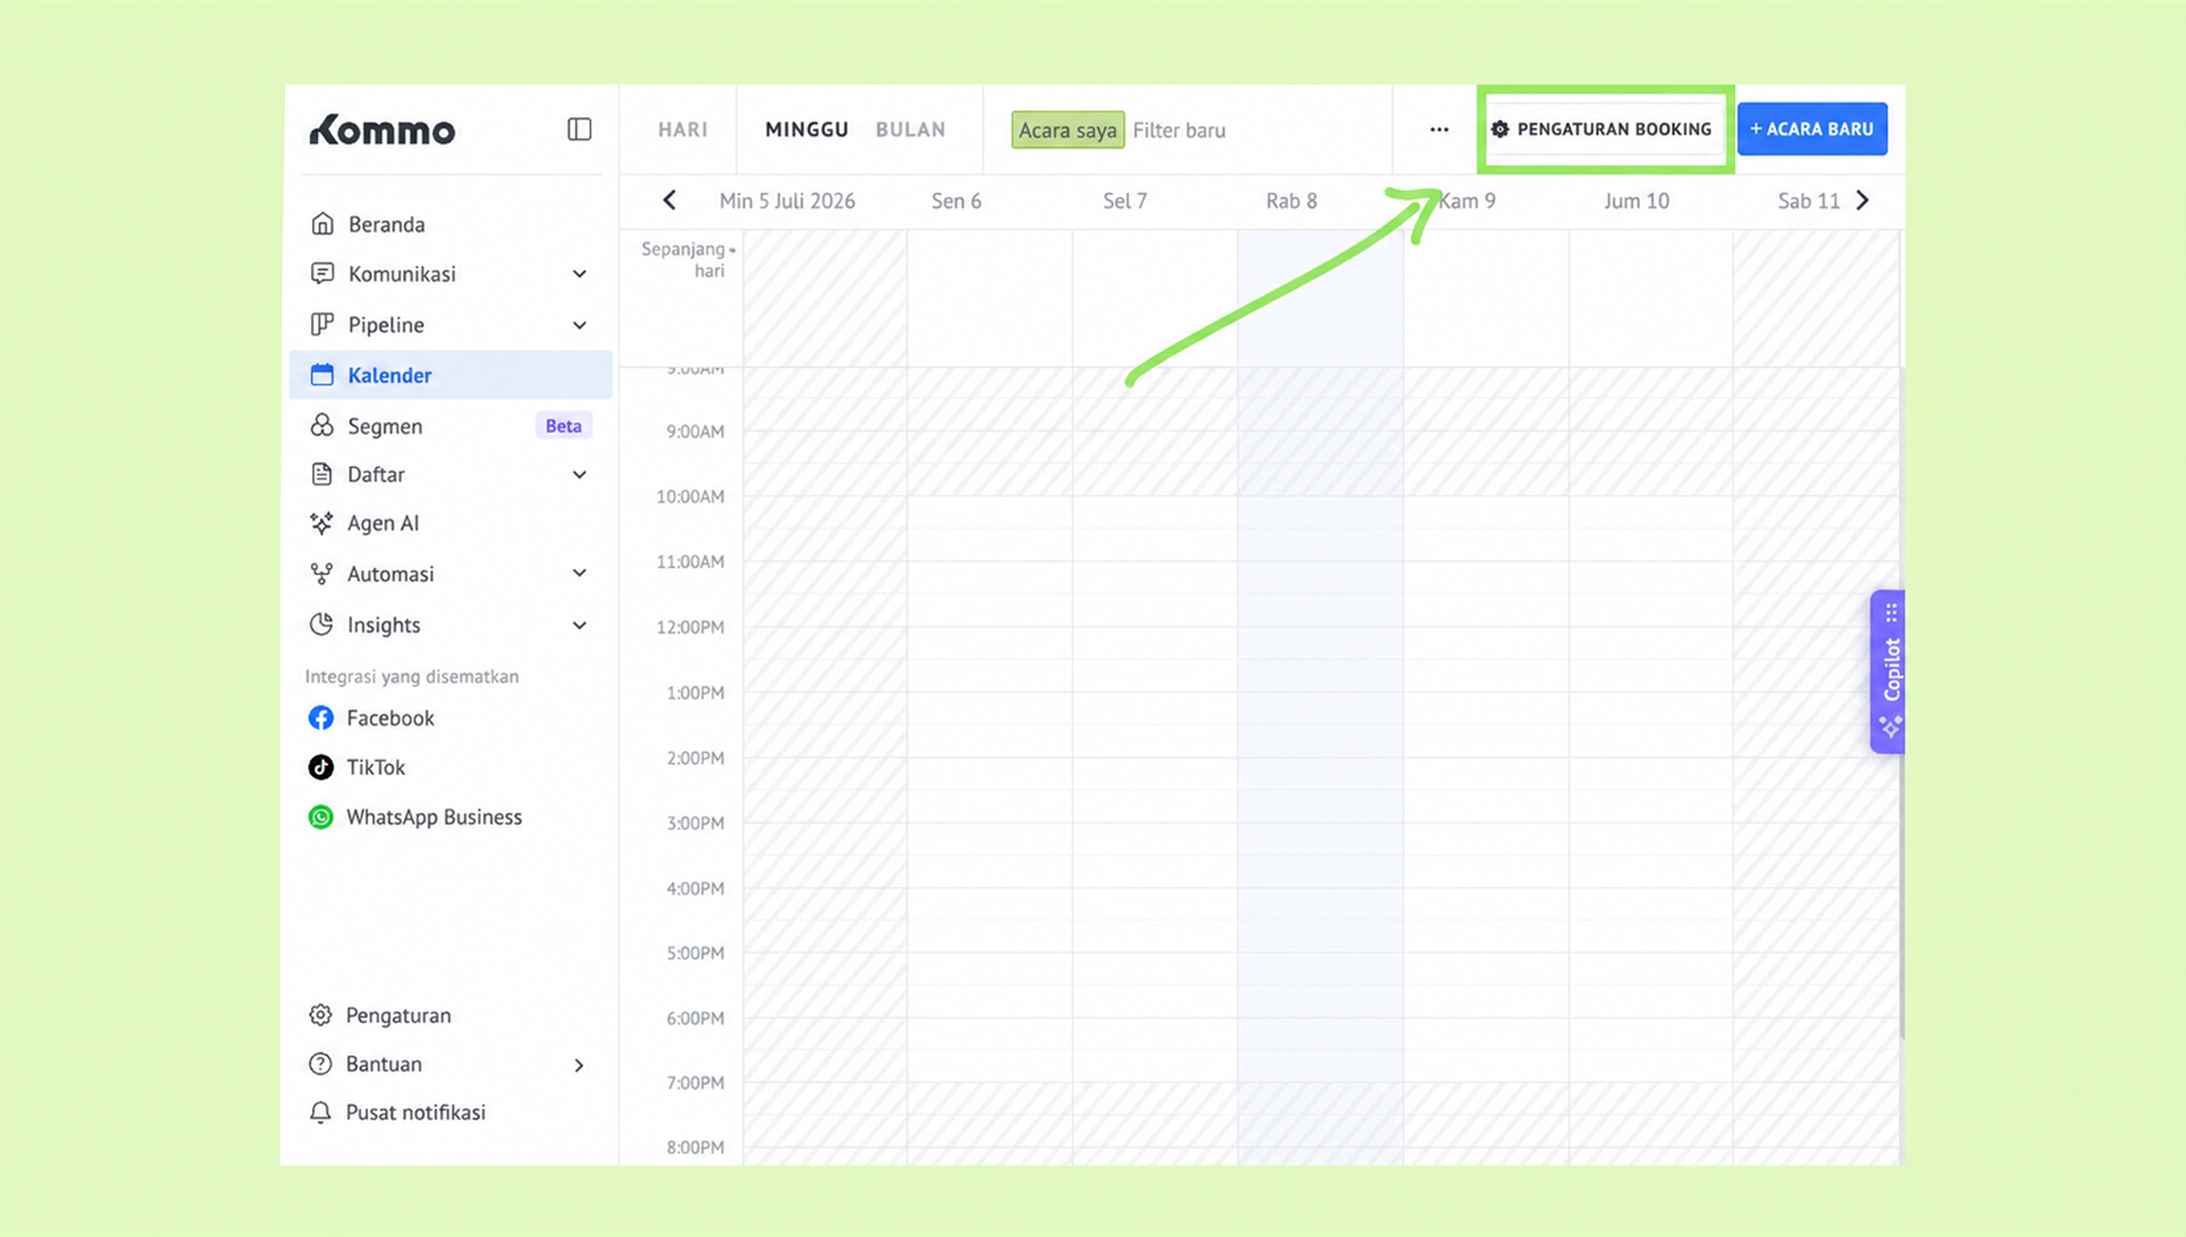The image size is (2186, 1237).
Task: Click the Insights pie chart icon
Action: [x=321, y=624]
